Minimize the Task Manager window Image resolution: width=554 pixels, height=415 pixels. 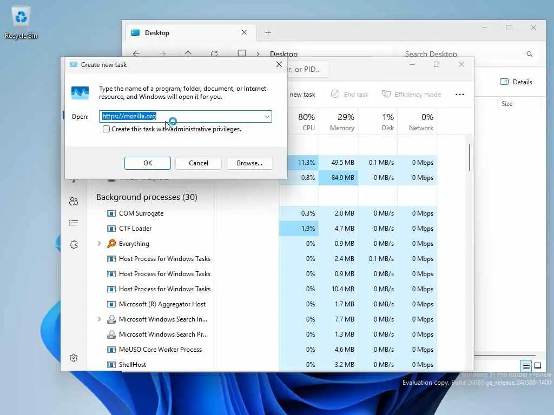(x=412, y=64)
